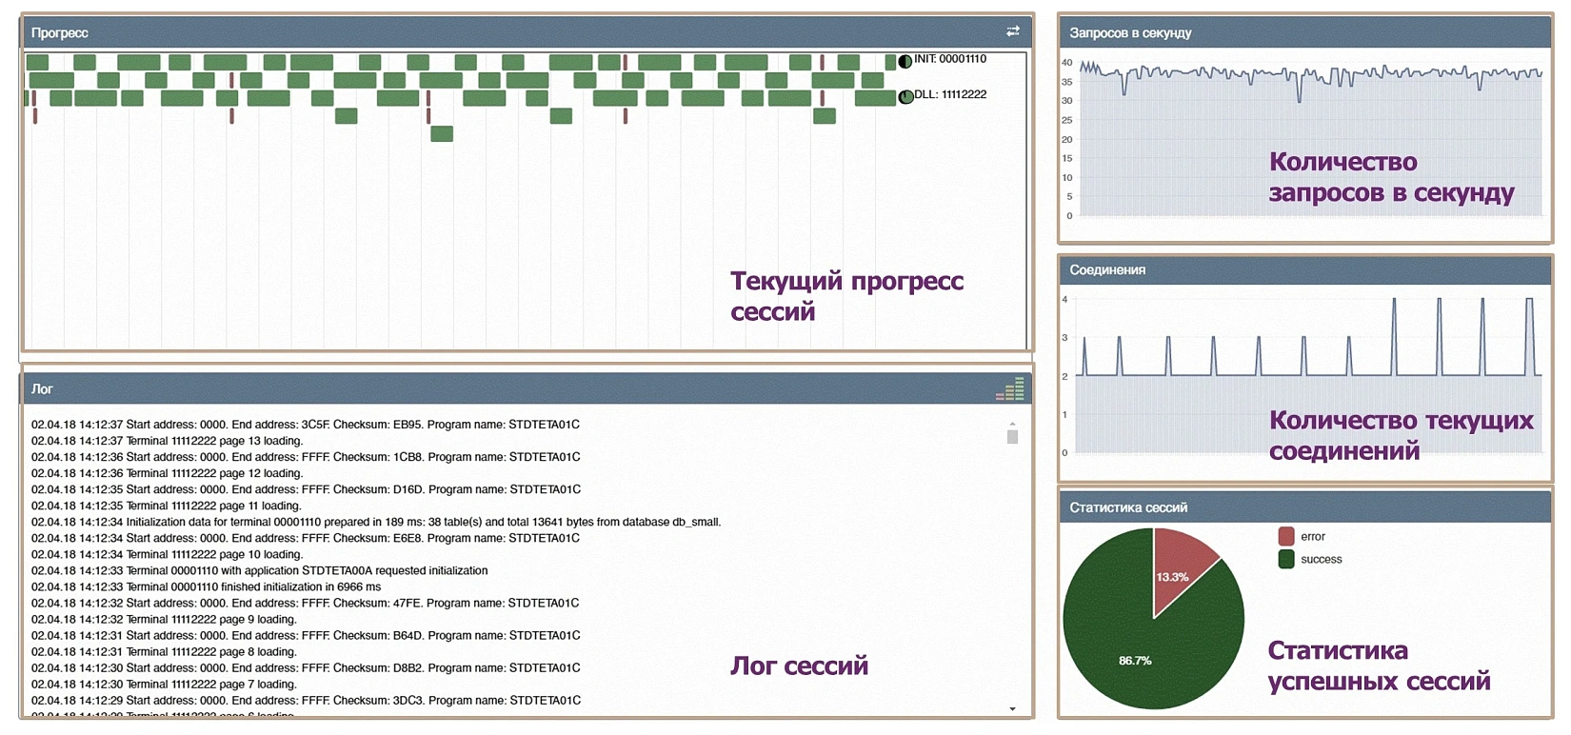Viewport: 1571px width, 735px height.
Task: Click the red error legend color square
Action: click(x=1286, y=536)
